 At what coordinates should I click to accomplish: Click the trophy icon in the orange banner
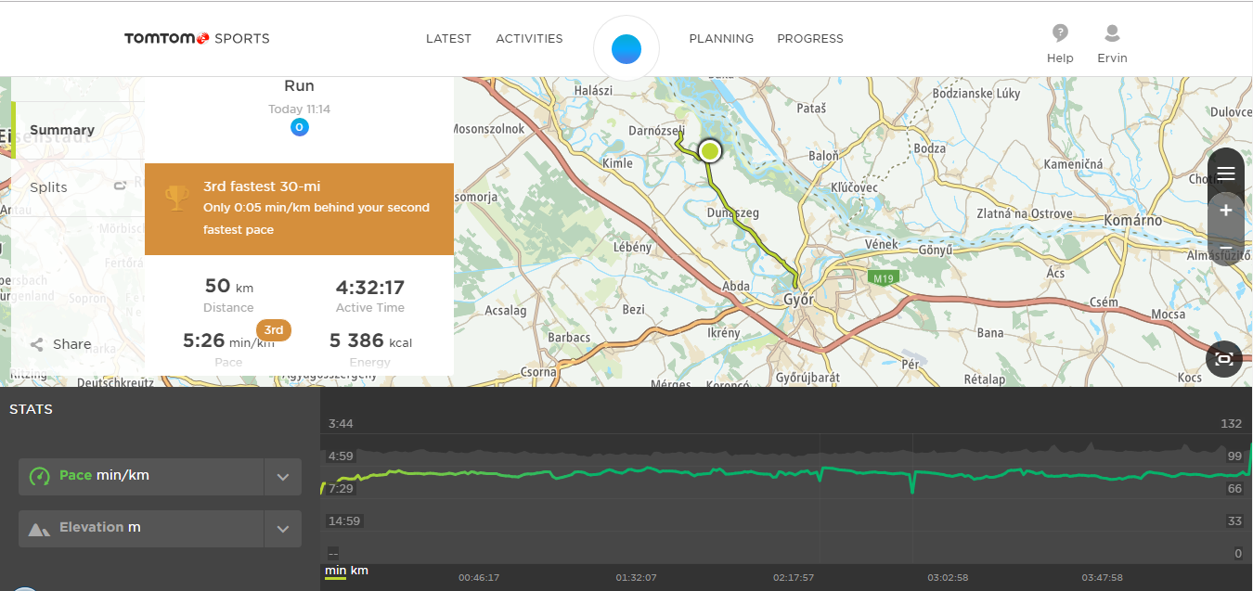tap(176, 198)
